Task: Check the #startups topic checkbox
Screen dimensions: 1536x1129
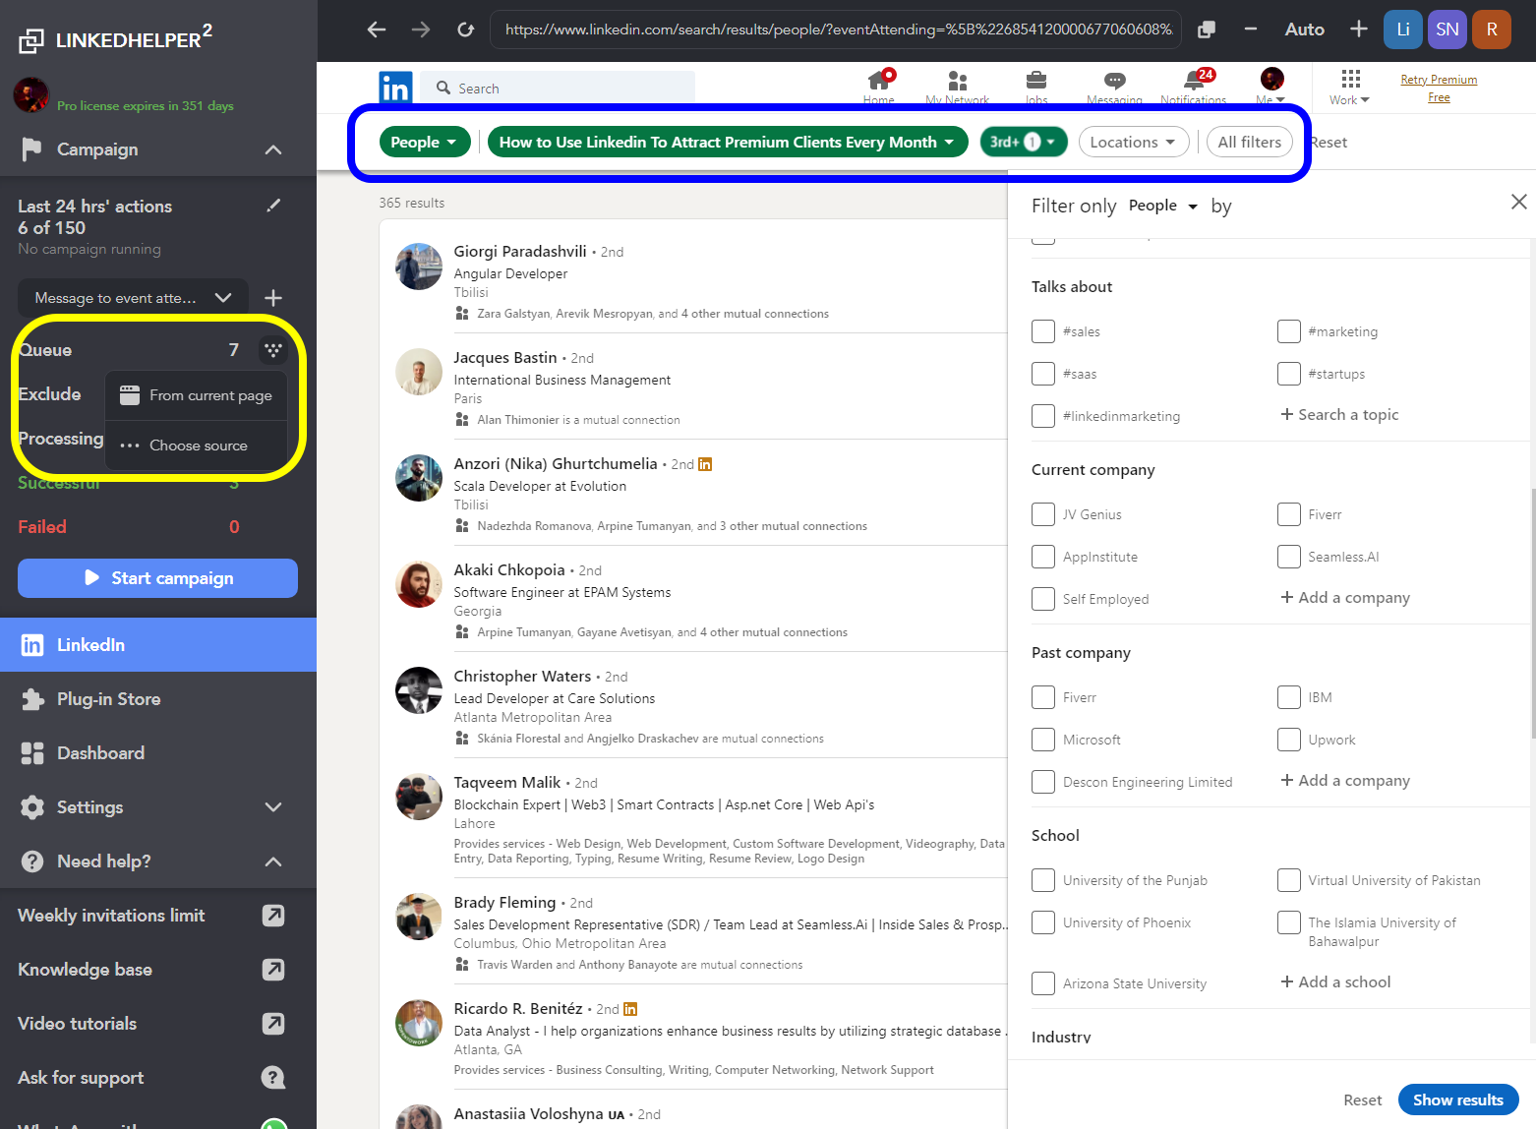Action: [x=1289, y=374]
